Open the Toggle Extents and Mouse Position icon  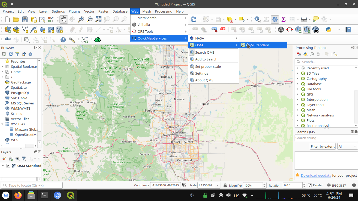click(x=184, y=185)
